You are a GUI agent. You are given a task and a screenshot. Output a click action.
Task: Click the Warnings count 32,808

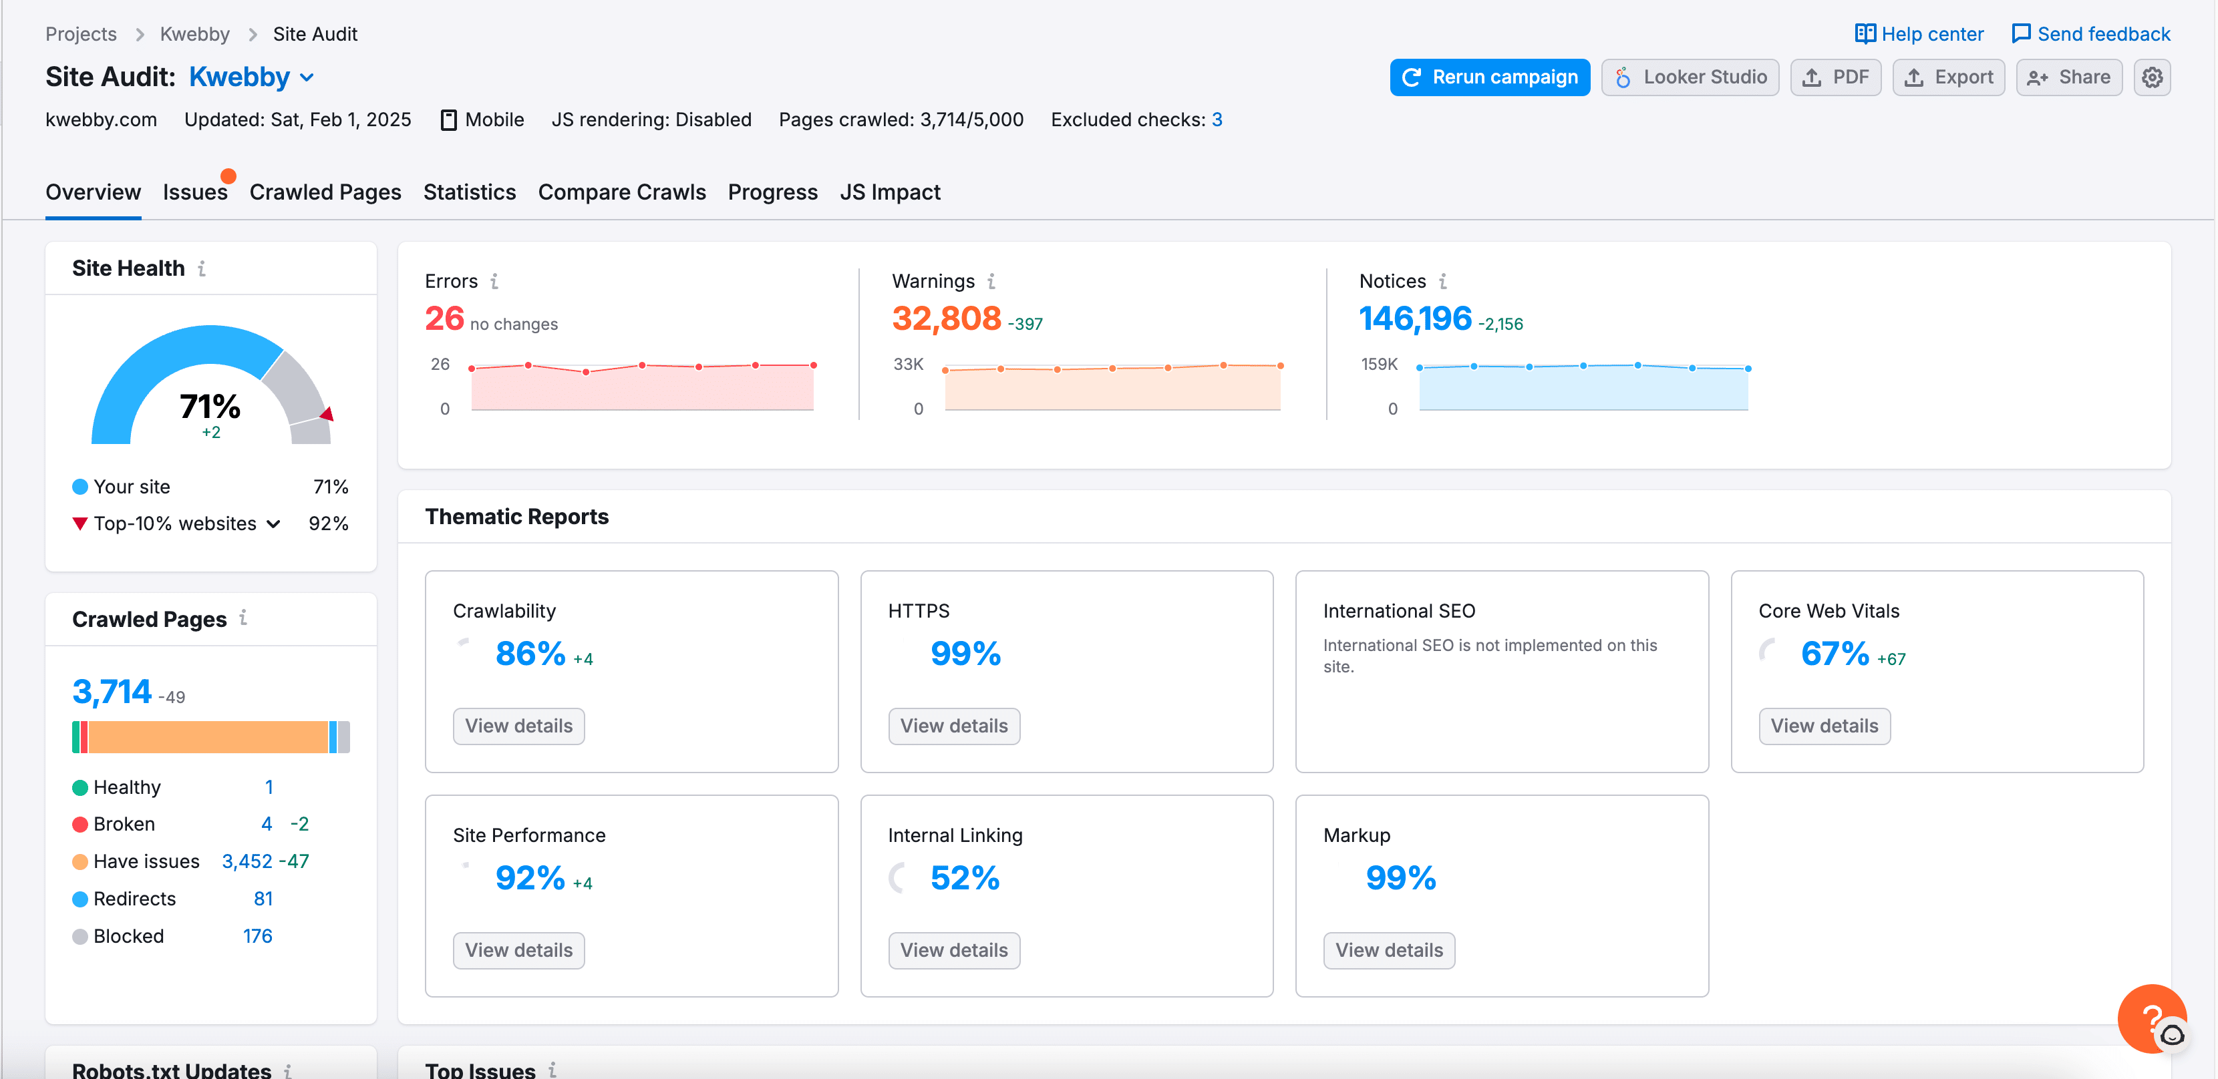click(946, 318)
